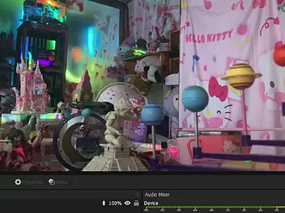
Task: Click the Device audio level meter
Action: [x=214, y=208]
